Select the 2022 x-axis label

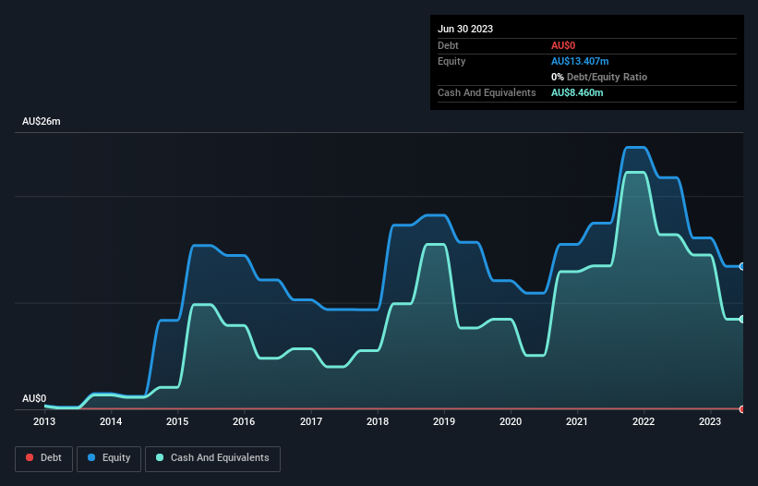(644, 421)
